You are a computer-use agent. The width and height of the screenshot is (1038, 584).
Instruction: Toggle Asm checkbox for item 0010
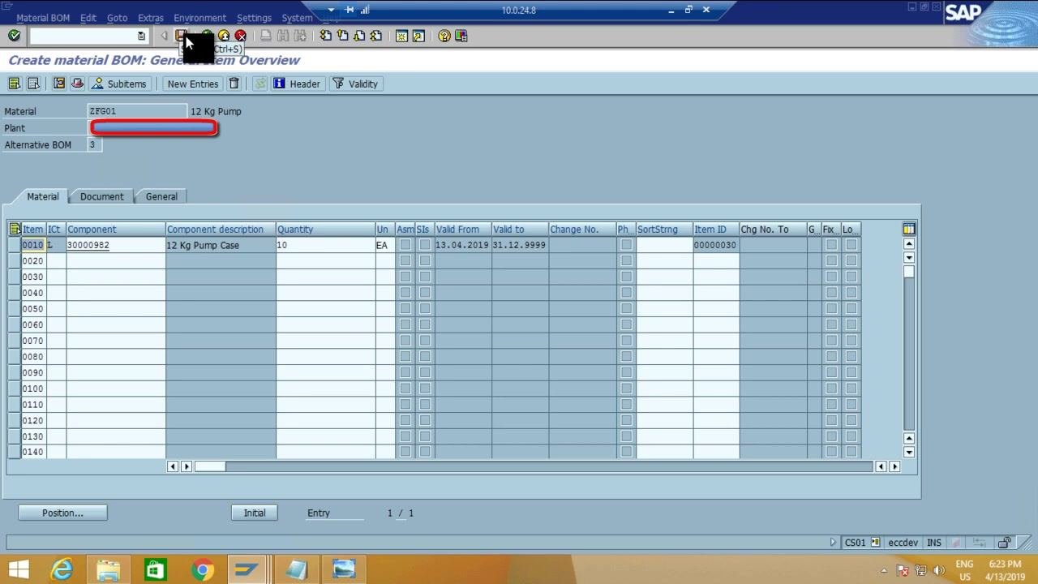pyautogui.click(x=405, y=245)
